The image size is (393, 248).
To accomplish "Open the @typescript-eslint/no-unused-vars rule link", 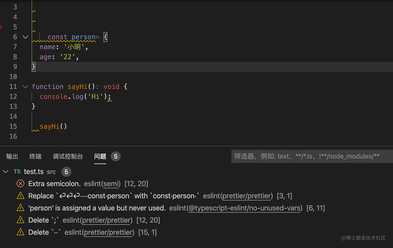I will [x=244, y=208].
